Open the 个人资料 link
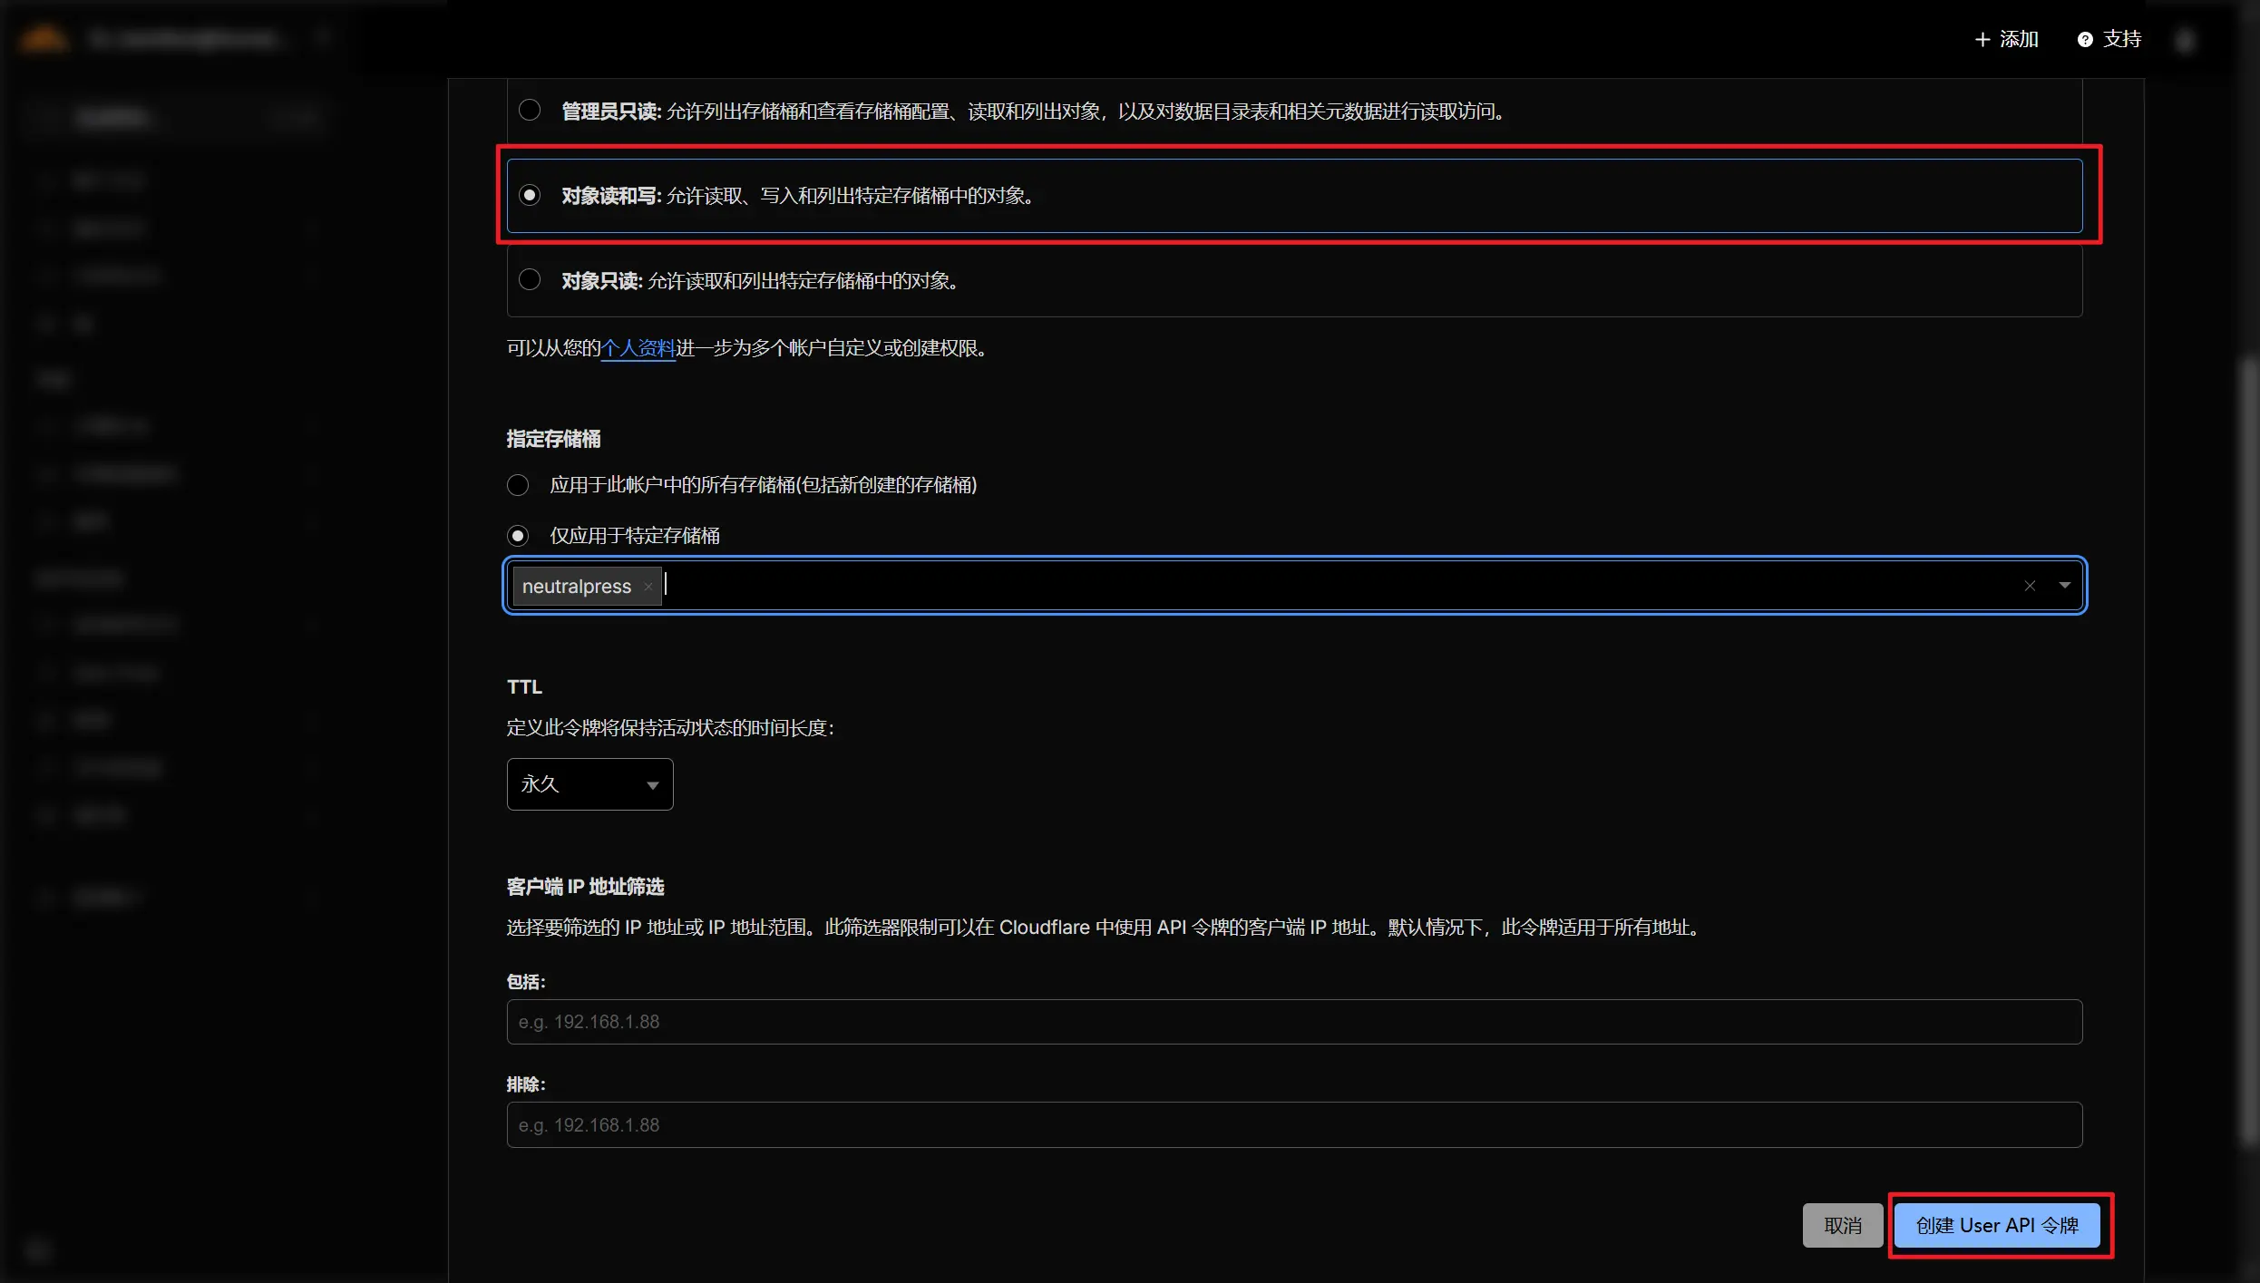 click(x=638, y=348)
